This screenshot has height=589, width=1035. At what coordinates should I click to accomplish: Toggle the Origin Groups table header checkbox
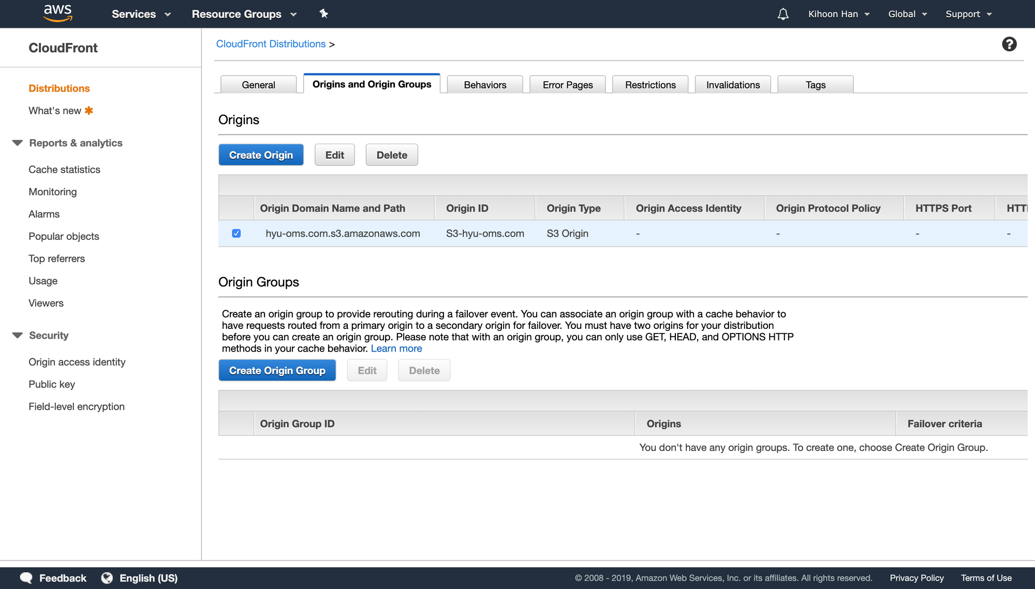tap(236, 424)
